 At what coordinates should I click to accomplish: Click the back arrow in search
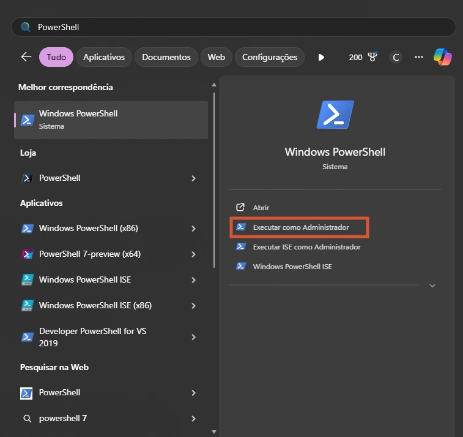click(x=26, y=57)
